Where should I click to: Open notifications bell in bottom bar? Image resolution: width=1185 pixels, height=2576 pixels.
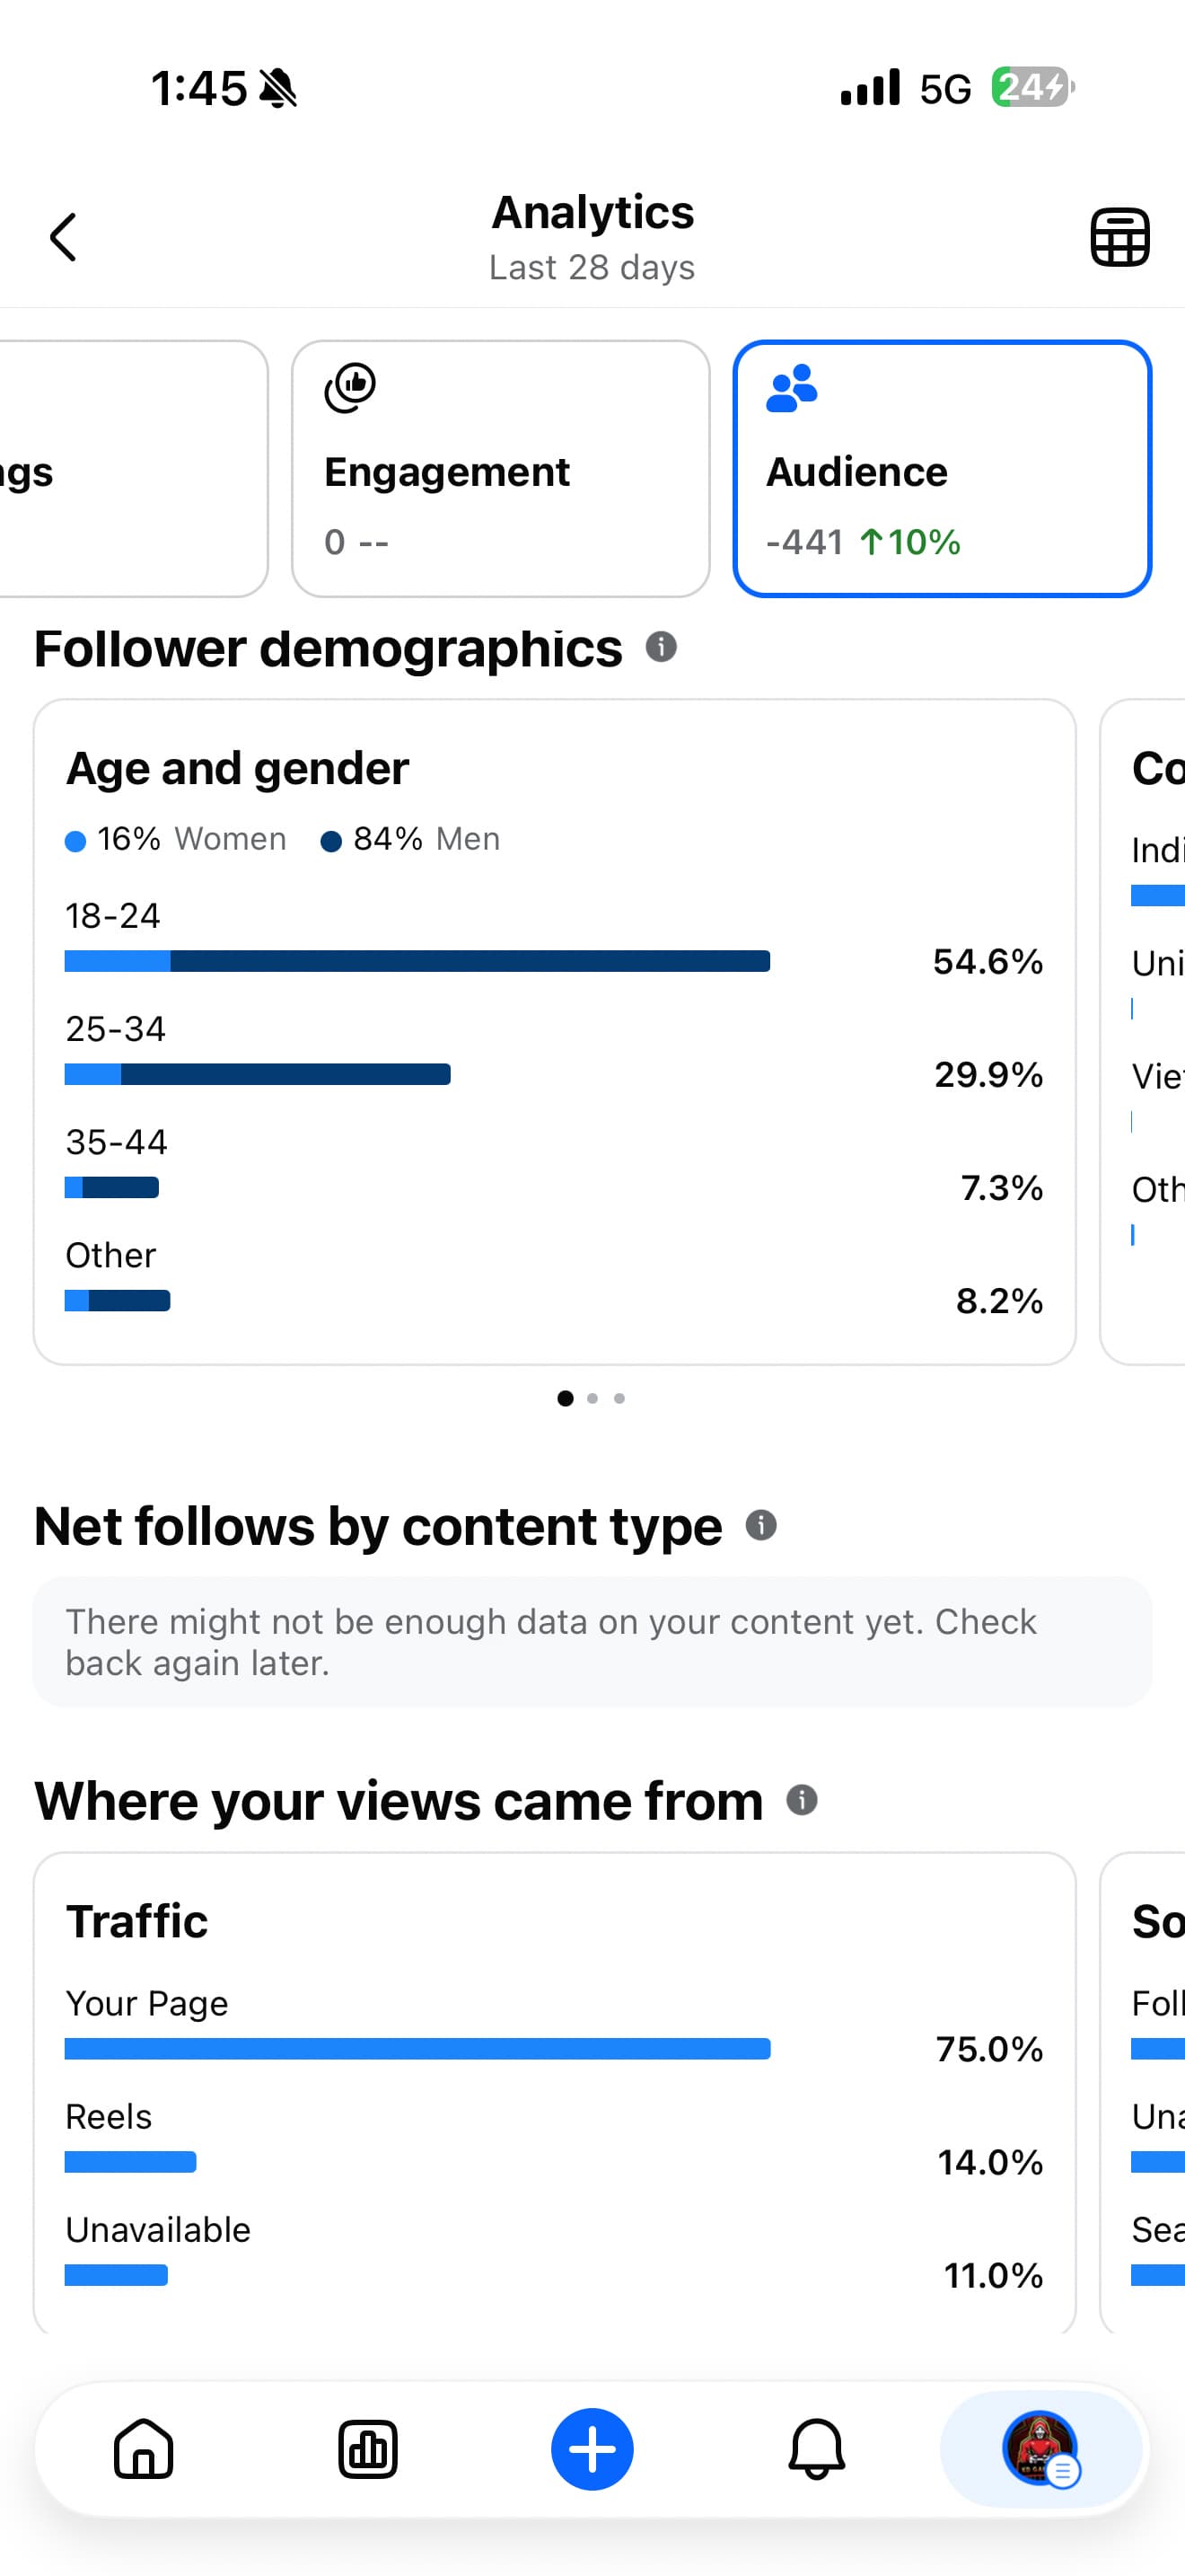816,2449
